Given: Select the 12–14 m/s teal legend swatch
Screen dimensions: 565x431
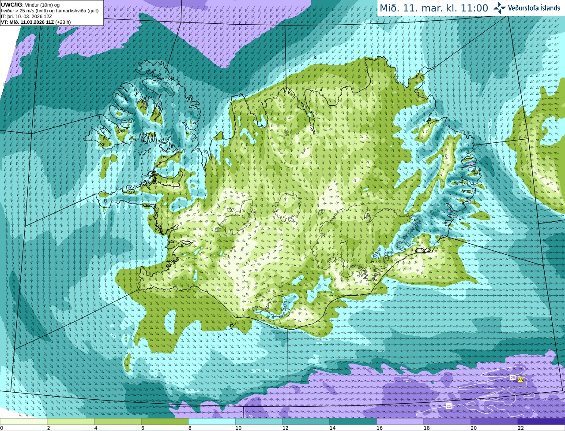Looking at the screenshot, I should [306, 421].
